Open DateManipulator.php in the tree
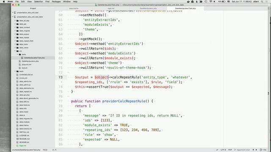The height and width of the screenshot is (152, 271). coord(30,61)
